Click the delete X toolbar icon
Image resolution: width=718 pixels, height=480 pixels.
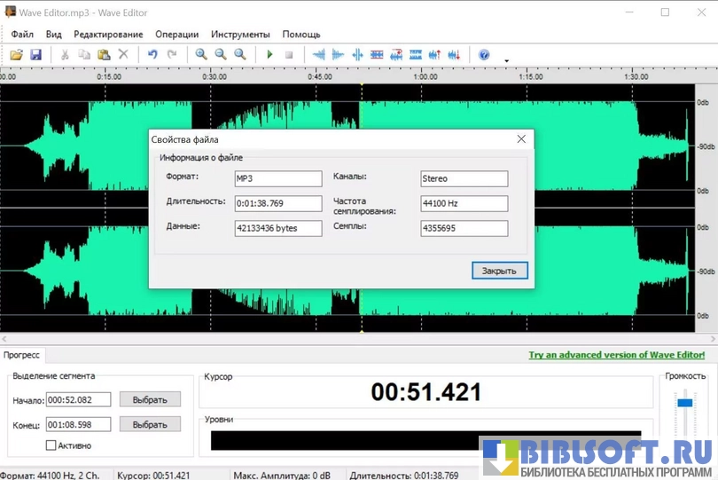(123, 55)
